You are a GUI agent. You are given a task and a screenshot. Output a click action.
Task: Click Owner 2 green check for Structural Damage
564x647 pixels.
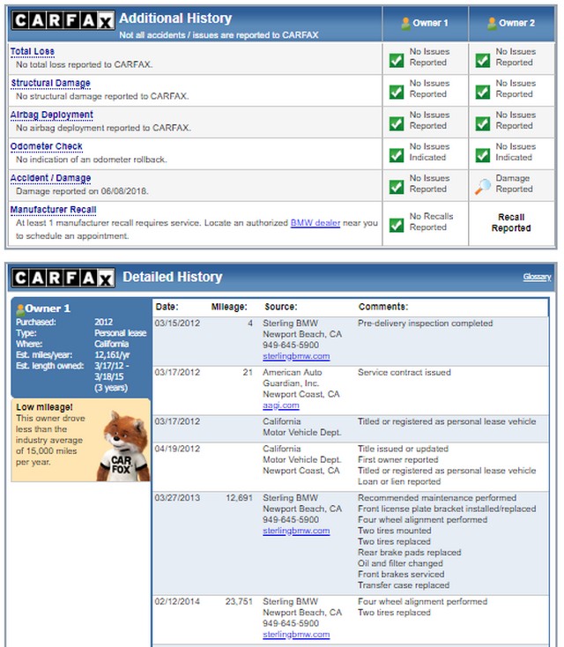click(483, 92)
